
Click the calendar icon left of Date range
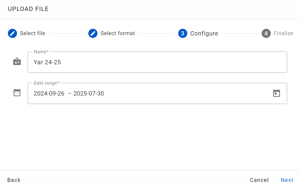click(x=17, y=92)
